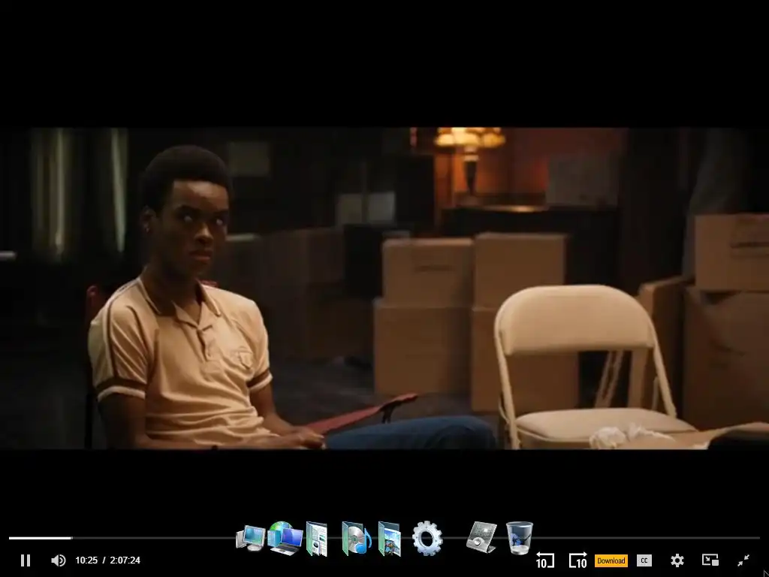
Task: Open the Recycle Bin dock icon
Action: tap(520, 538)
